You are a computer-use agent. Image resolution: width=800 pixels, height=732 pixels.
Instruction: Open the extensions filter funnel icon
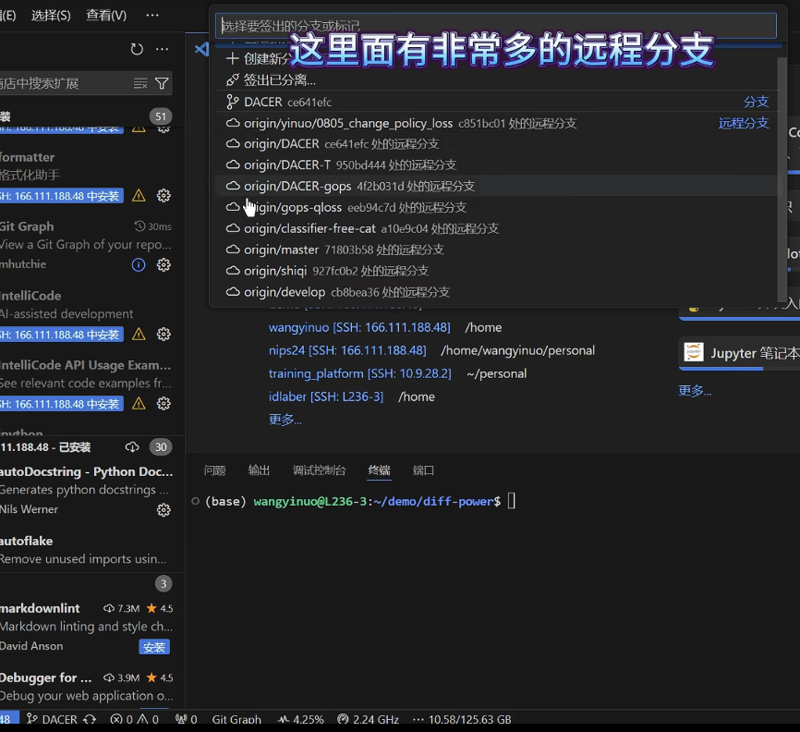click(x=163, y=83)
